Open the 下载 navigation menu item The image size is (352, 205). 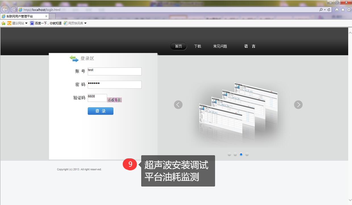197,46
